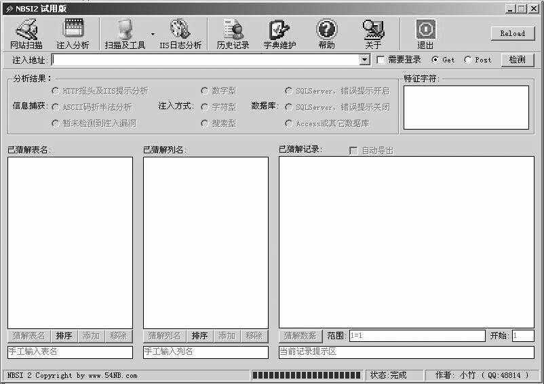Screen dimensions: 544x384
Task: Click the 特征字符 text box
Action: pyautogui.click(x=466, y=107)
